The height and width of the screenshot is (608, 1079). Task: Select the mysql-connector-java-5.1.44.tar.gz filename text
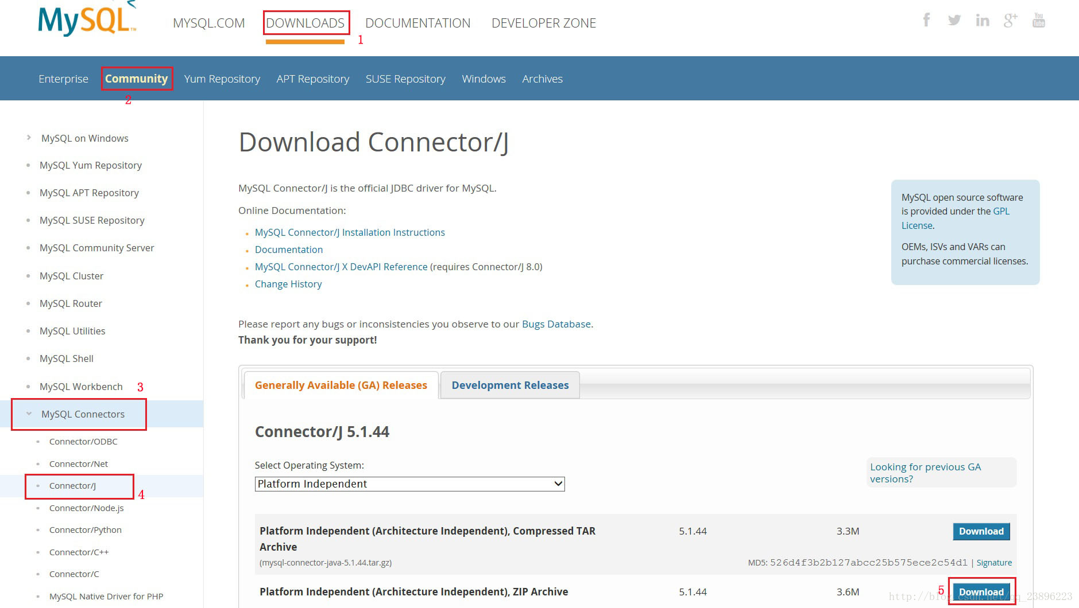(326, 563)
